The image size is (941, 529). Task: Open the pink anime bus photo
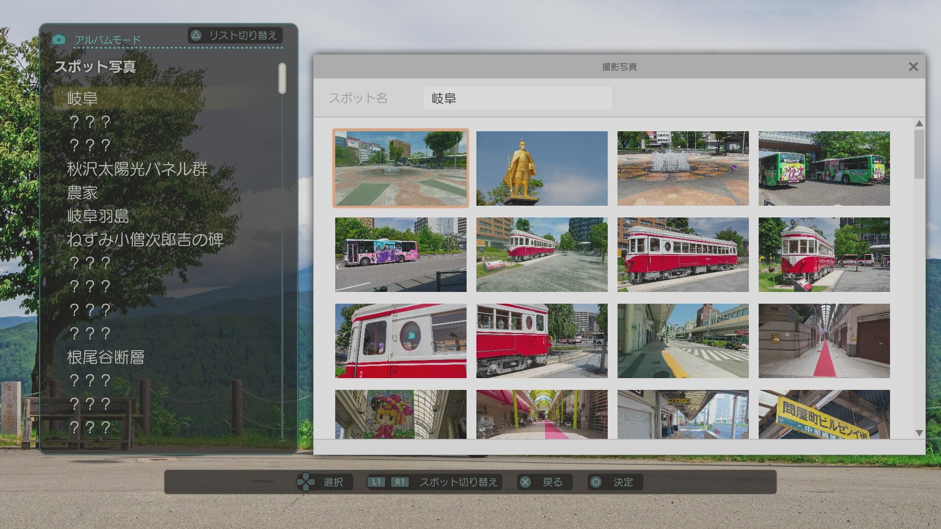coord(400,254)
